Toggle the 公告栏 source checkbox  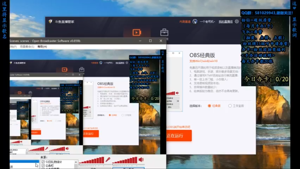point(43,166)
